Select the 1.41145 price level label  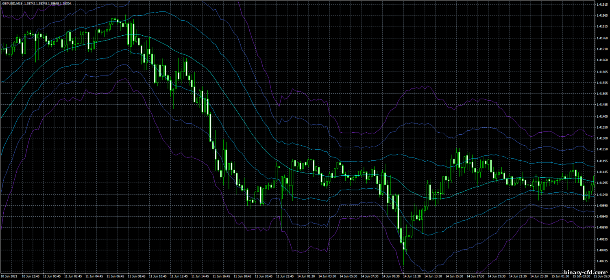pos(602,172)
